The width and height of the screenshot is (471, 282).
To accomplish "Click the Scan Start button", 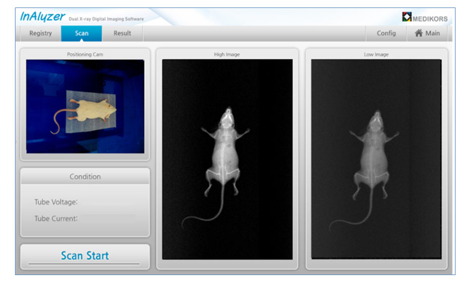I will coord(85,257).
